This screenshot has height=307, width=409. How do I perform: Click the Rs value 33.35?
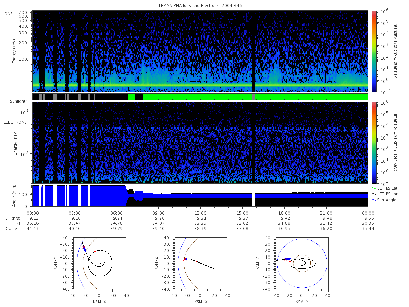coord(200,223)
